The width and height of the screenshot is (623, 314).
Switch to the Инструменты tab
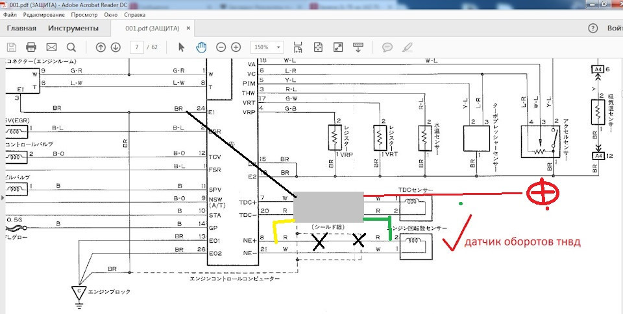(73, 28)
